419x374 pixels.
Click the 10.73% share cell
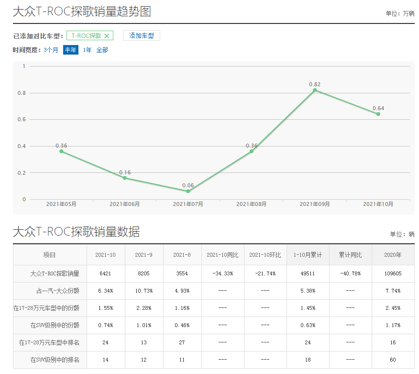tap(144, 291)
